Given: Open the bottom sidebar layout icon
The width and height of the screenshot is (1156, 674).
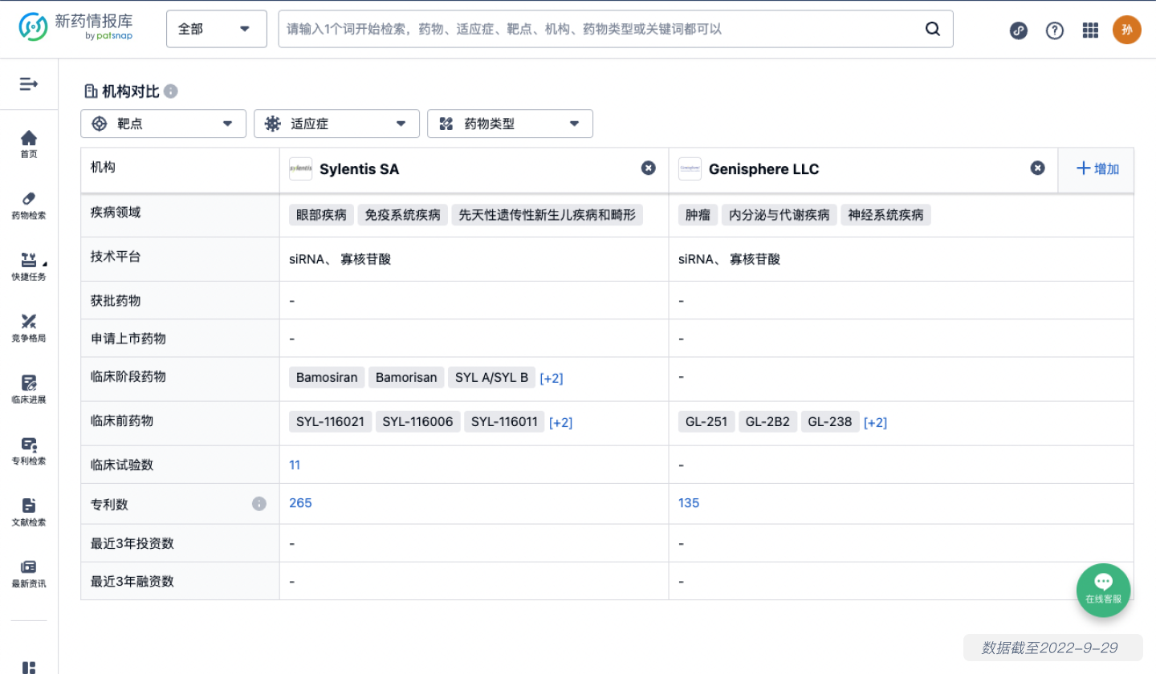Looking at the screenshot, I should 29,668.
